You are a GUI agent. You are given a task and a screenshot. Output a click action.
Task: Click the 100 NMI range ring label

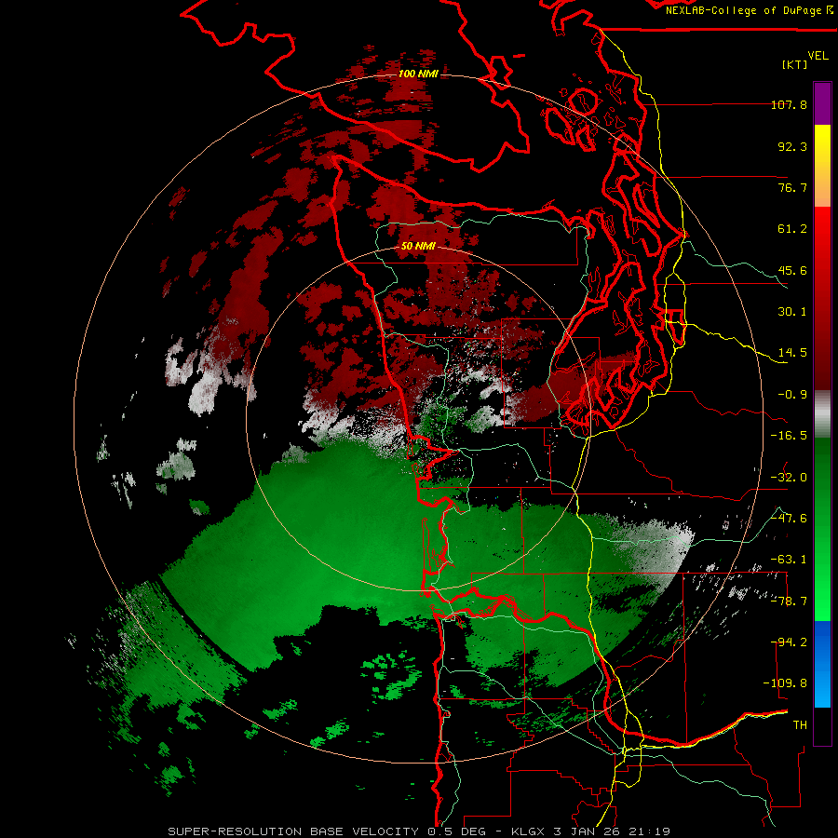coord(418,74)
